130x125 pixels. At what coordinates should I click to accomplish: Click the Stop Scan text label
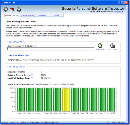[113, 49]
